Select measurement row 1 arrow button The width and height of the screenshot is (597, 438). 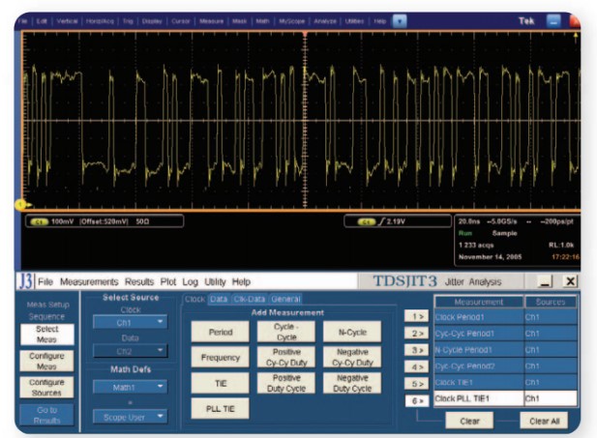click(x=416, y=316)
